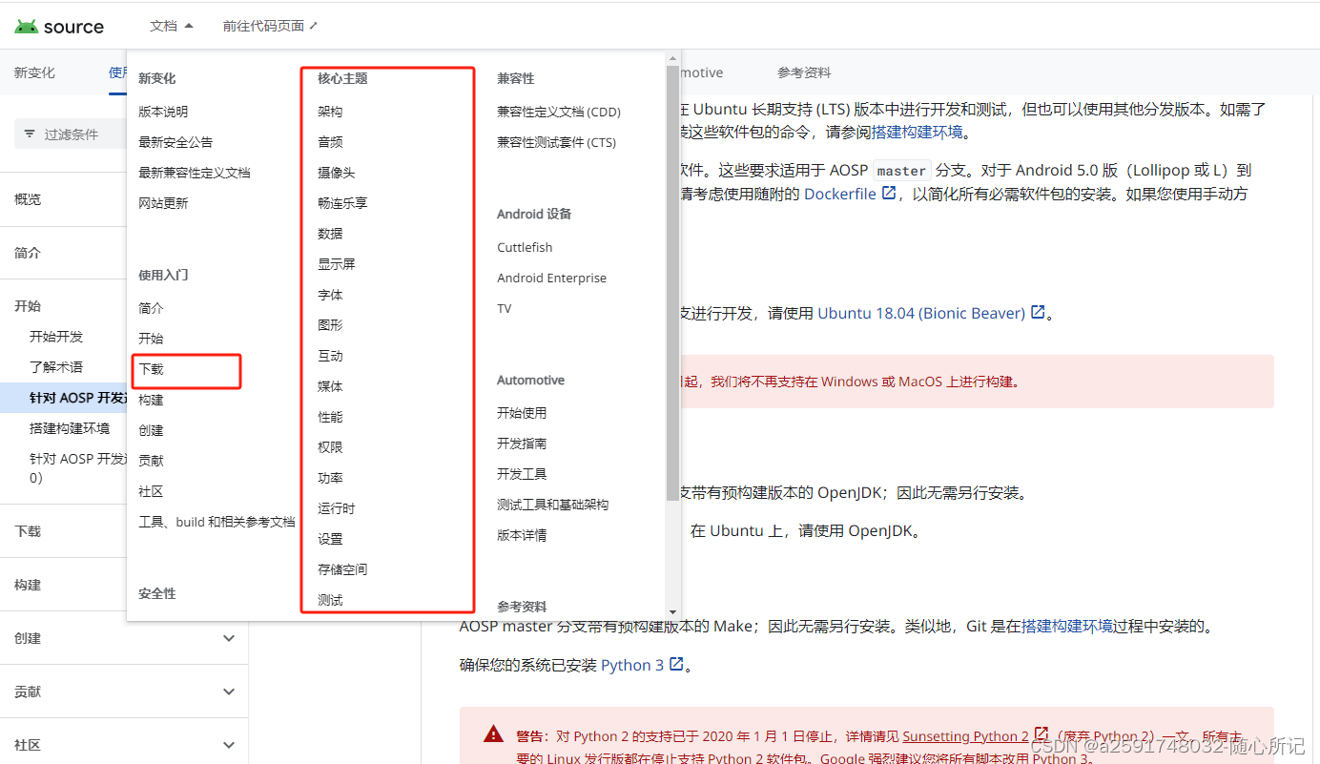This screenshot has height=764, width=1320.
Task: Open the Python 3 link
Action: coord(632,665)
